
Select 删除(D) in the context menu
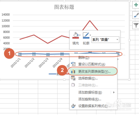[84, 57]
